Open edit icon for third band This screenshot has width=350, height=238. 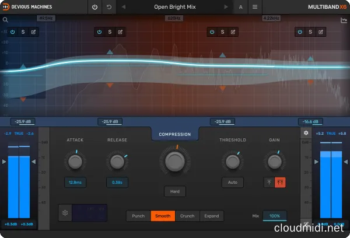[232, 32]
